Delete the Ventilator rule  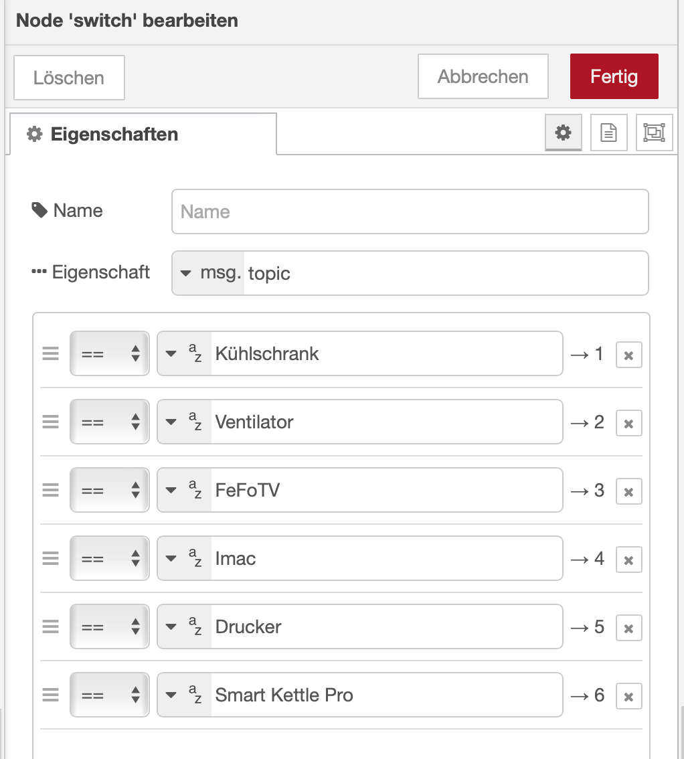point(628,424)
